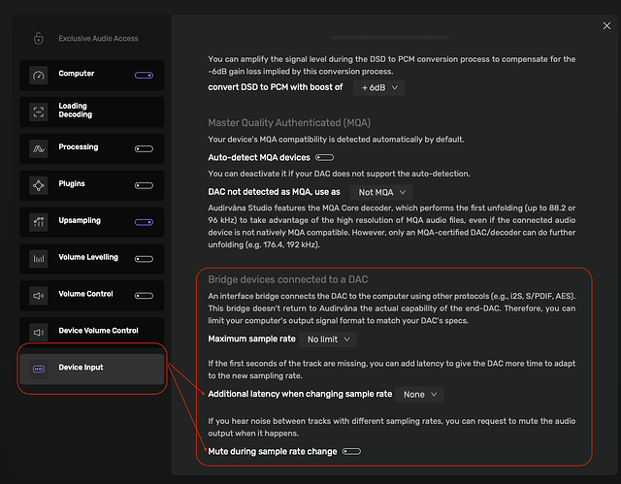Open the +6dB boost dropdown
The height and width of the screenshot is (484, 621).
tap(379, 88)
